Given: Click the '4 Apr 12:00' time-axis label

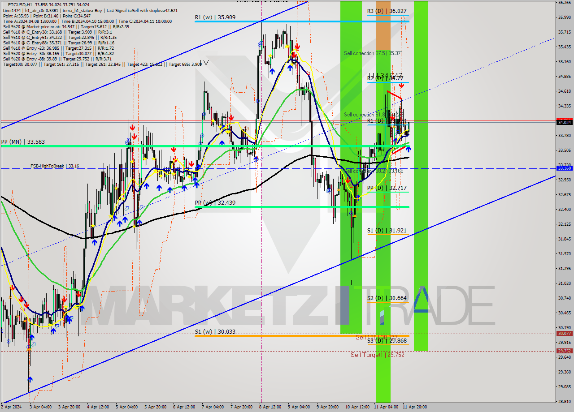Looking at the screenshot, I should tap(98, 407).
